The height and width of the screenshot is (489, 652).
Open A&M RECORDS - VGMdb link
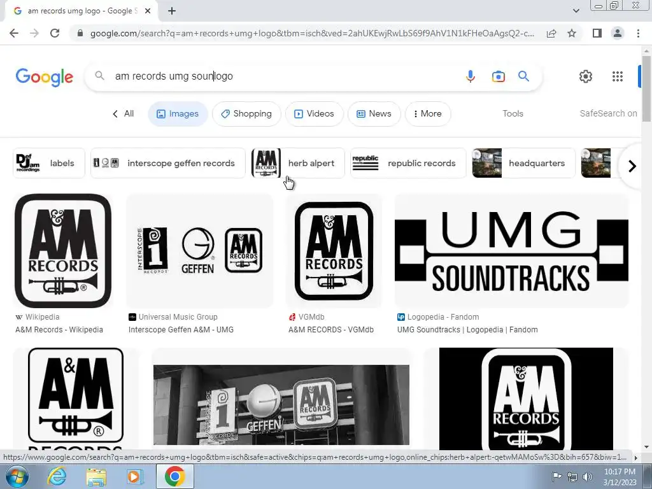click(x=331, y=330)
